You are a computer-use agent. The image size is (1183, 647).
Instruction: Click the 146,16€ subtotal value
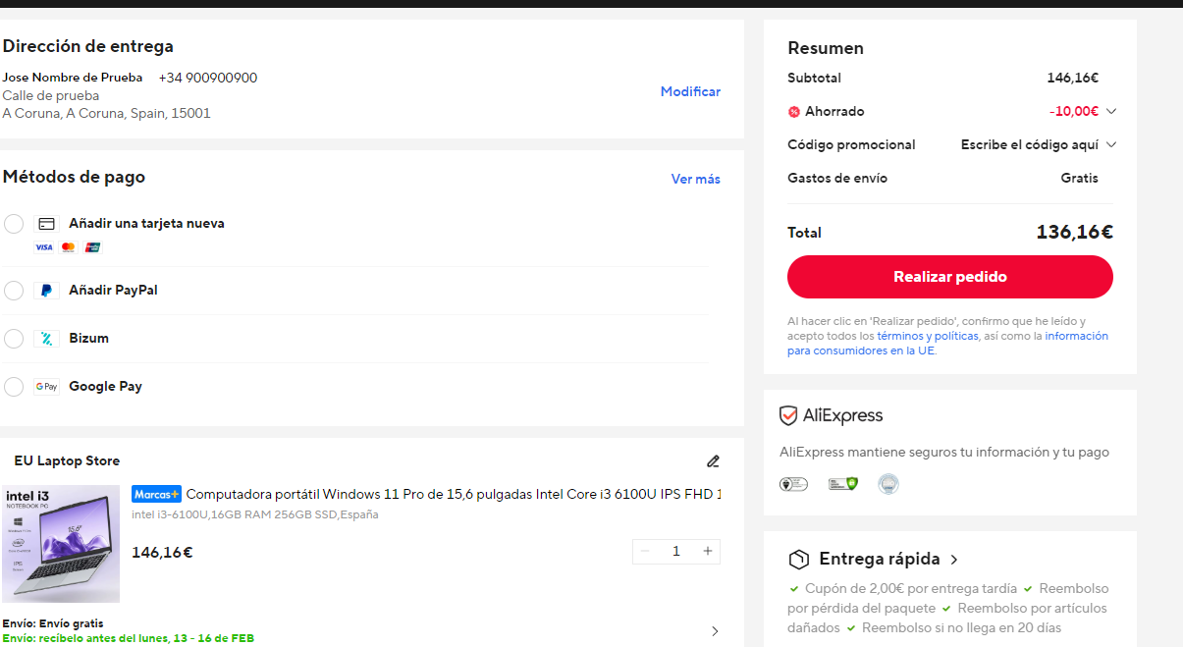[1073, 79]
